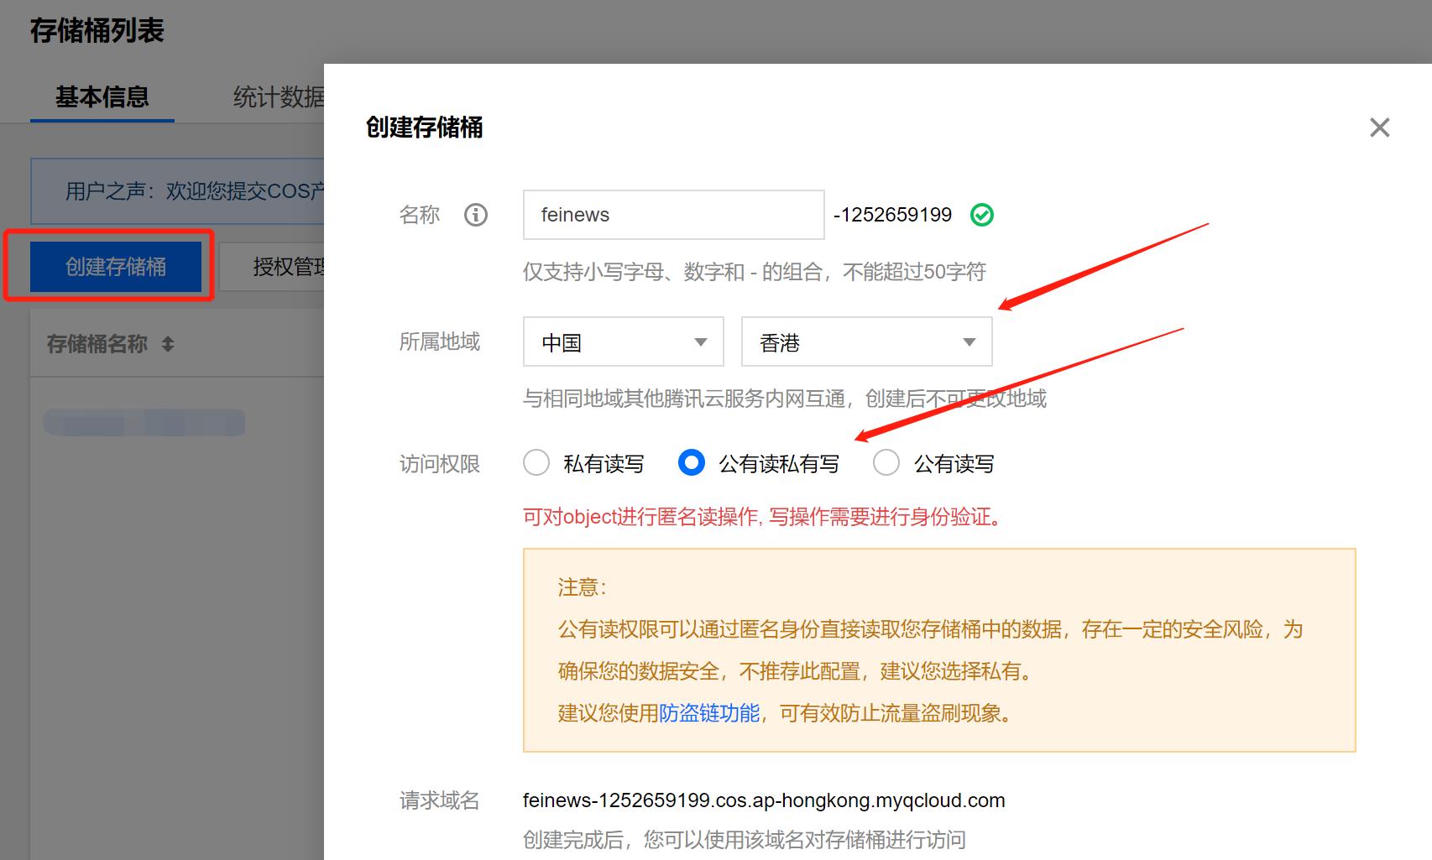
Task: Close the 创建存储桶 dialog with X
Action: point(1380,128)
